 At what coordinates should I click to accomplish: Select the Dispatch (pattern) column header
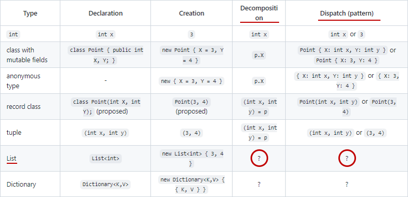(x=347, y=13)
